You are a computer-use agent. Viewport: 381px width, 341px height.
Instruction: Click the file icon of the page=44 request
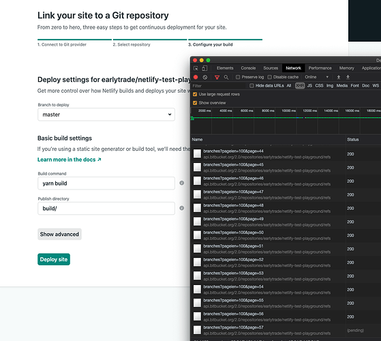tap(197, 153)
